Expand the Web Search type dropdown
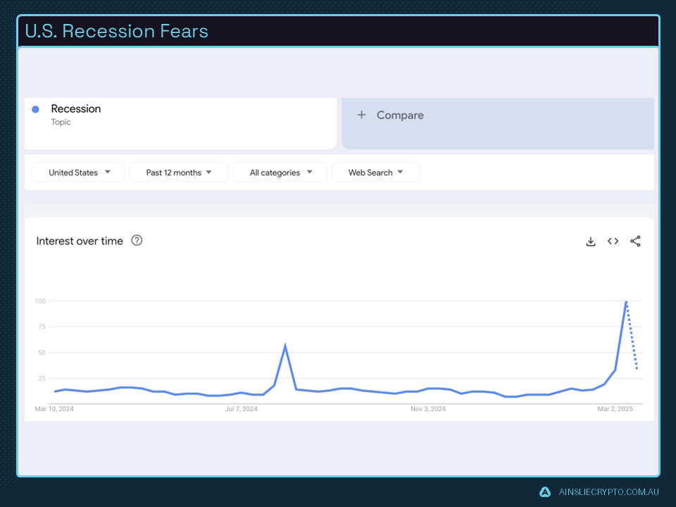Screen dimensions: 676x507 coord(375,172)
